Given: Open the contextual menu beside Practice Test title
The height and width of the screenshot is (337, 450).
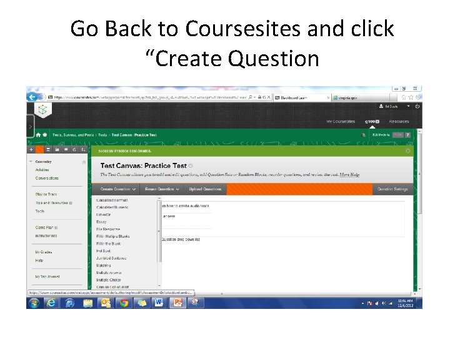Looking at the screenshot, I should pyautogui.click(x=191, y=165).
